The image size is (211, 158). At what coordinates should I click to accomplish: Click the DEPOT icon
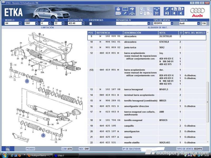[x=150, y=9]
